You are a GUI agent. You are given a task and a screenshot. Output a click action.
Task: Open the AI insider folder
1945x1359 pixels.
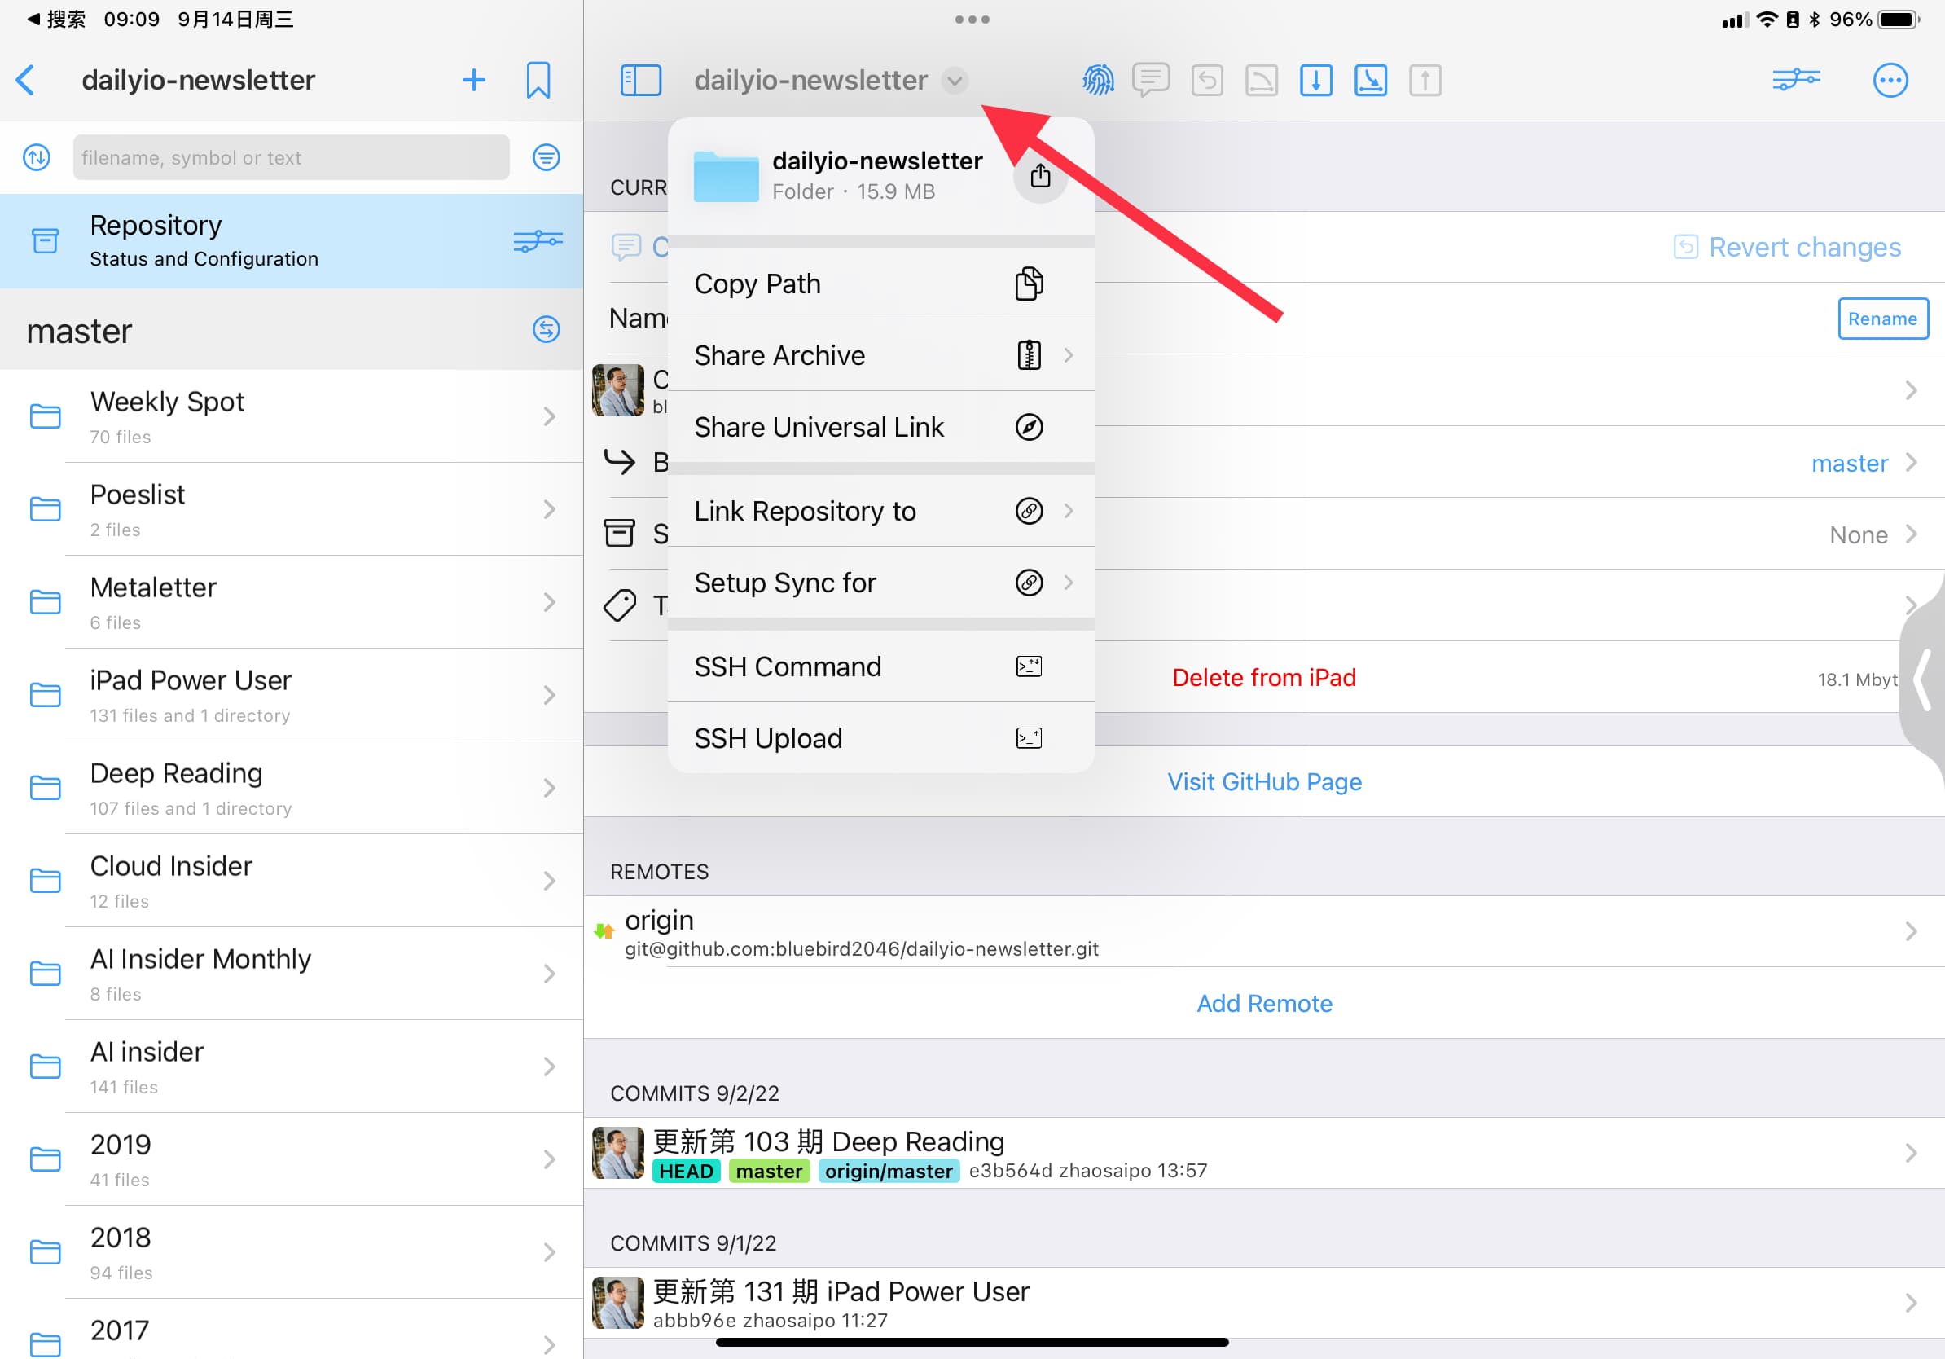click(x=292, y=1067)
